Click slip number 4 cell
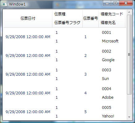 tap(85, 93)
